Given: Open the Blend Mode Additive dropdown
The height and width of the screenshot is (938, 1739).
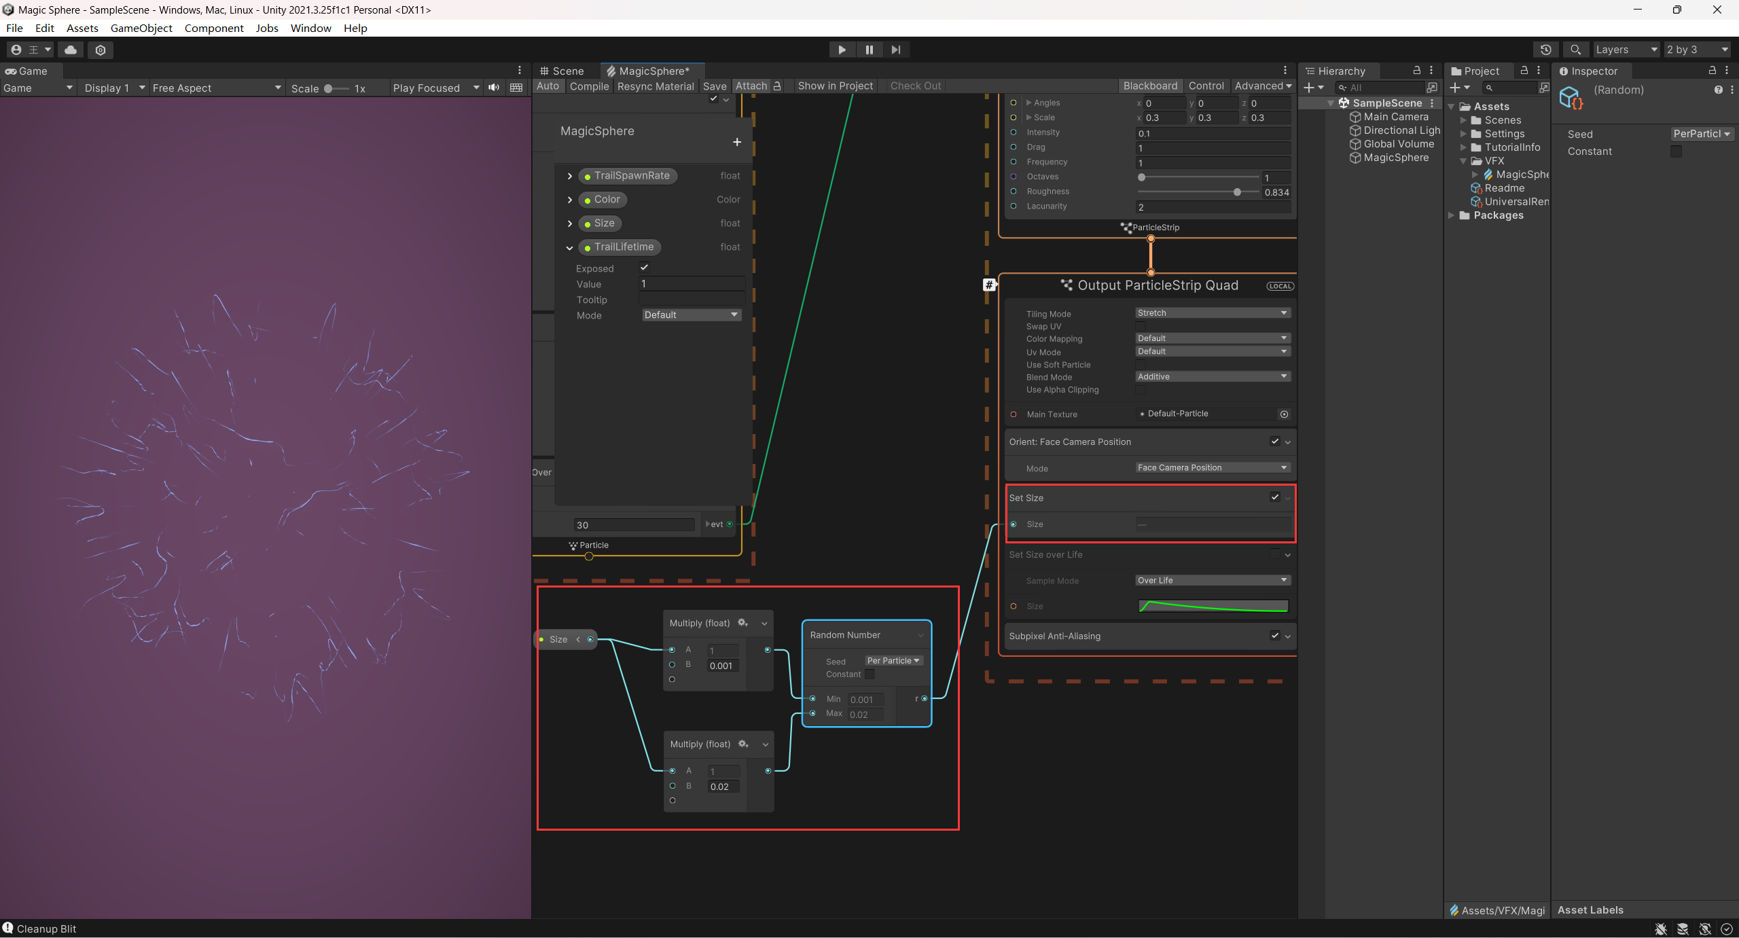Looking at the screenshot, I should coord(1213,376).
